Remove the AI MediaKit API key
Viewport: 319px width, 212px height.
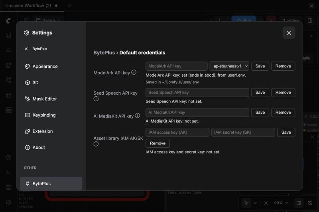pos(283,113)
